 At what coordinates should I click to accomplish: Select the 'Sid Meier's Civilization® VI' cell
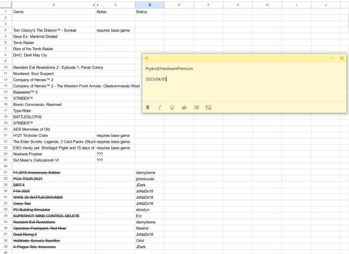click(54, 160)
